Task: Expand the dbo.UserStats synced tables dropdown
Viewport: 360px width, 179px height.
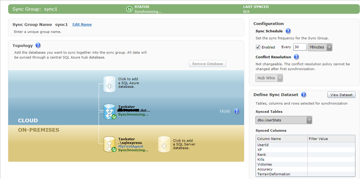Action: tap(284, 120)
